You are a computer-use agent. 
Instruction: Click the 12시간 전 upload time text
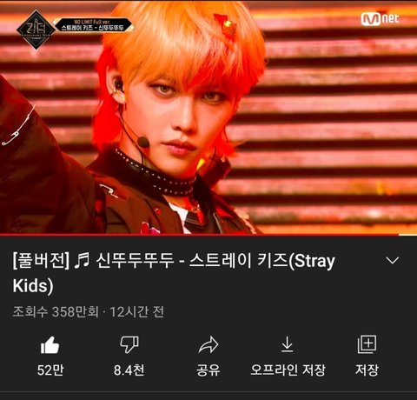[x=137, y=312]
